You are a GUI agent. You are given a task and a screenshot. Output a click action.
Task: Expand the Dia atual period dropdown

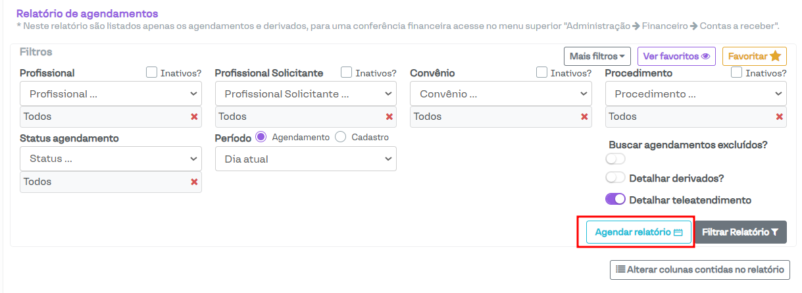click(306, 159)
